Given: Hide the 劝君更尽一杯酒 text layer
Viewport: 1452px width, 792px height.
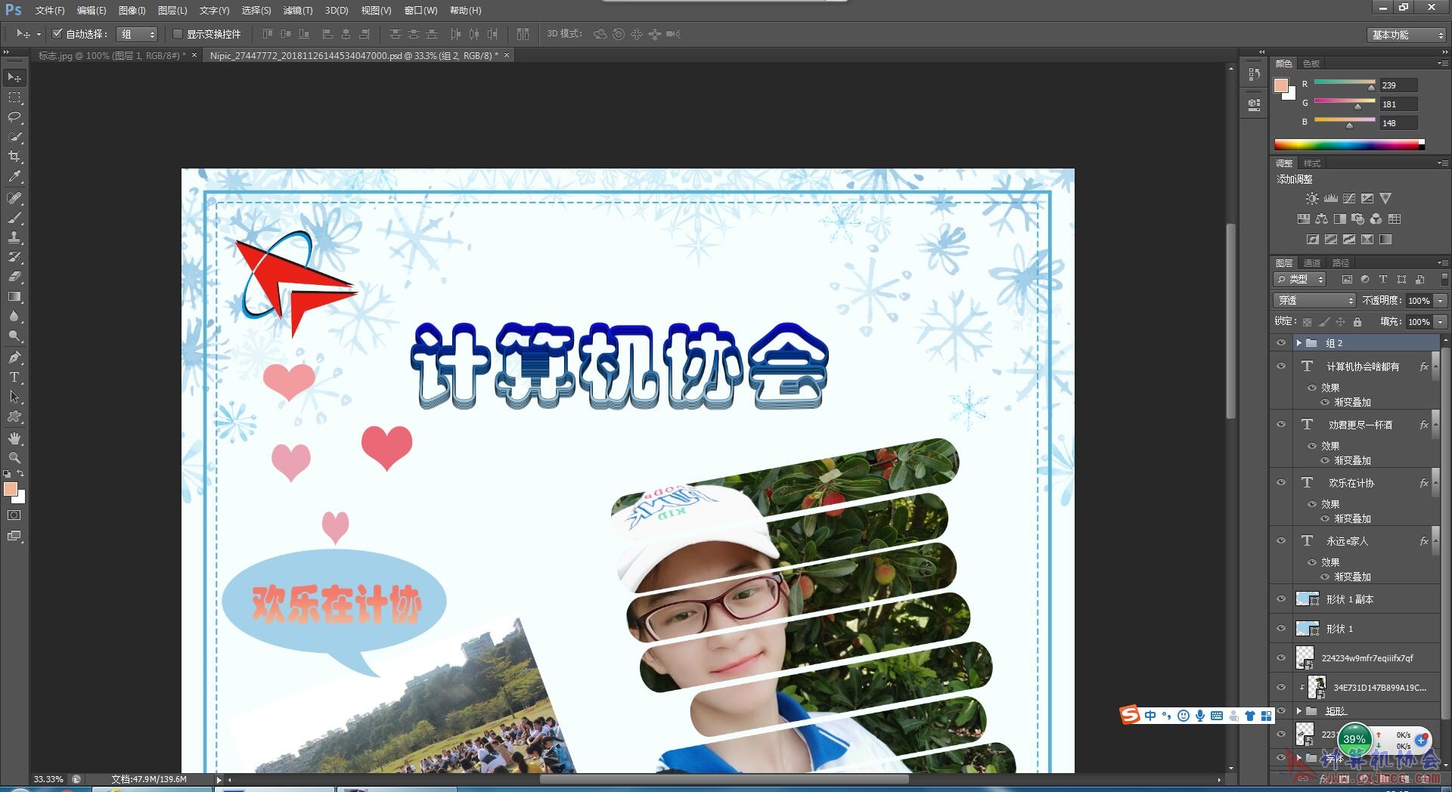Looking at the screenshot, I should pos(1281,425).
